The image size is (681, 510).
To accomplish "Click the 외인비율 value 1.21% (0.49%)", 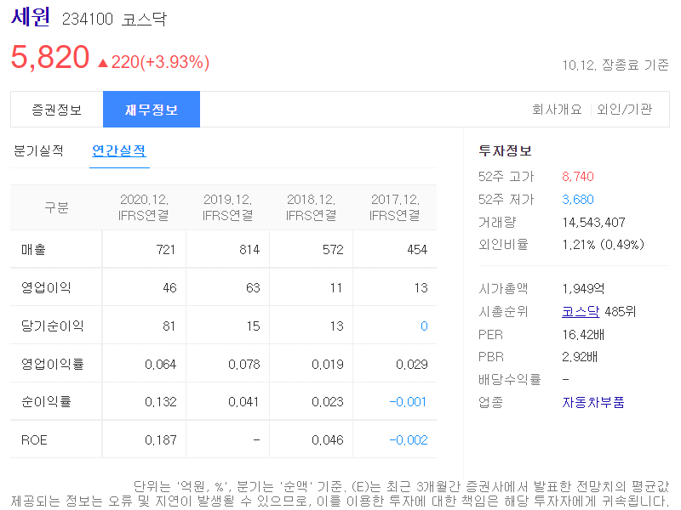I will click(604, 245).
